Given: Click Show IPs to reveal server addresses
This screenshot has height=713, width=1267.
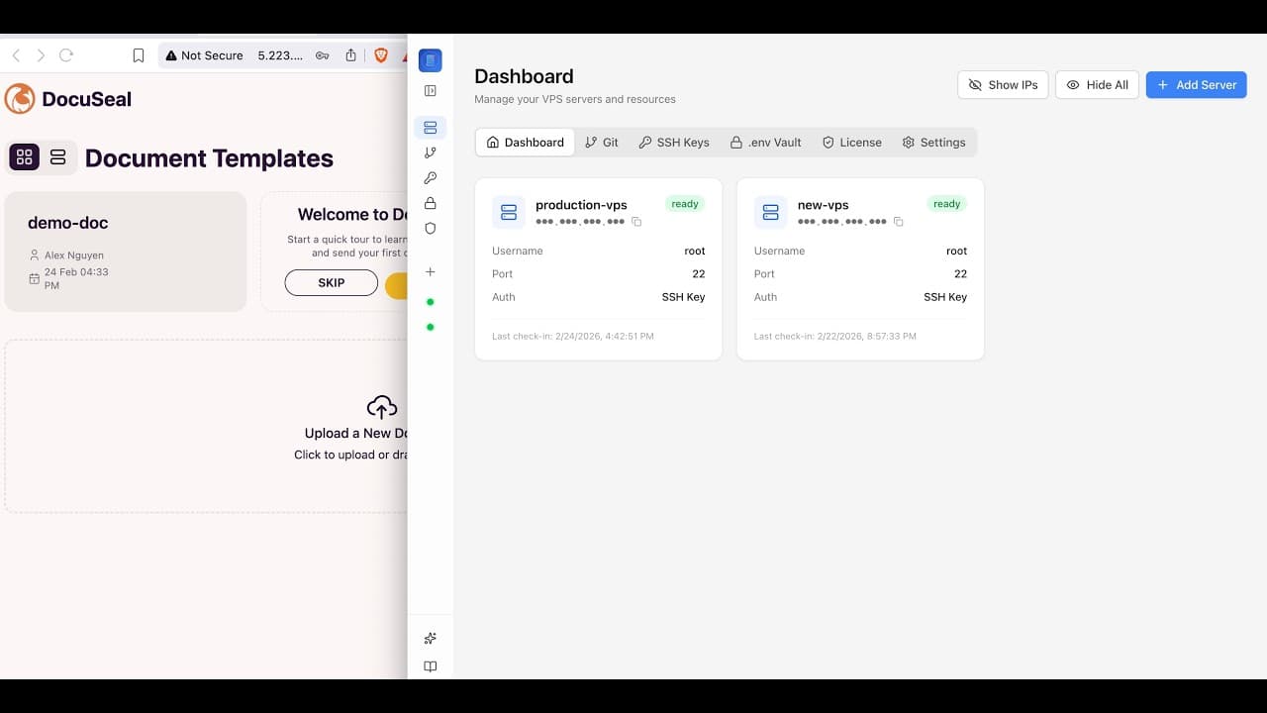Looking at the screenshot, I should click(x=1003, y=84).
